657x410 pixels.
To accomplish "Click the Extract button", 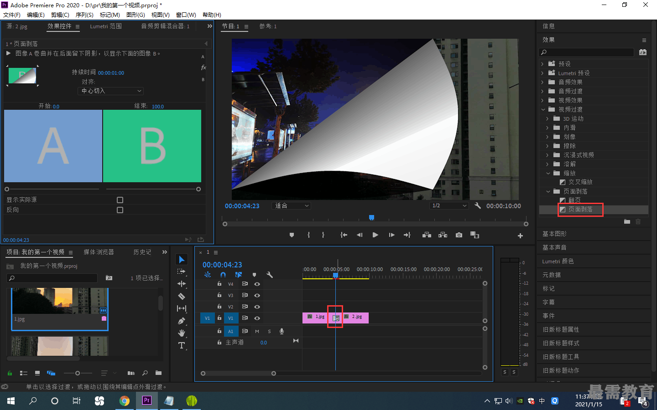I will point(443,235).
